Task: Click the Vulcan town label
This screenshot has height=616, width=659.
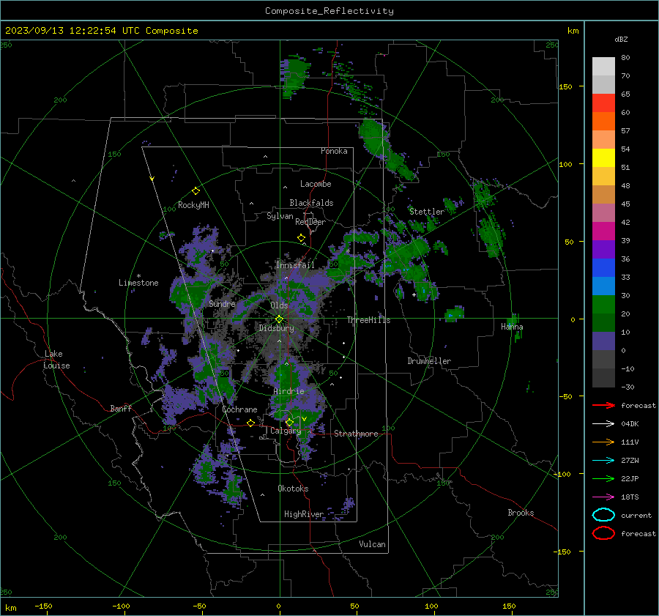Action: click(372, 544)
